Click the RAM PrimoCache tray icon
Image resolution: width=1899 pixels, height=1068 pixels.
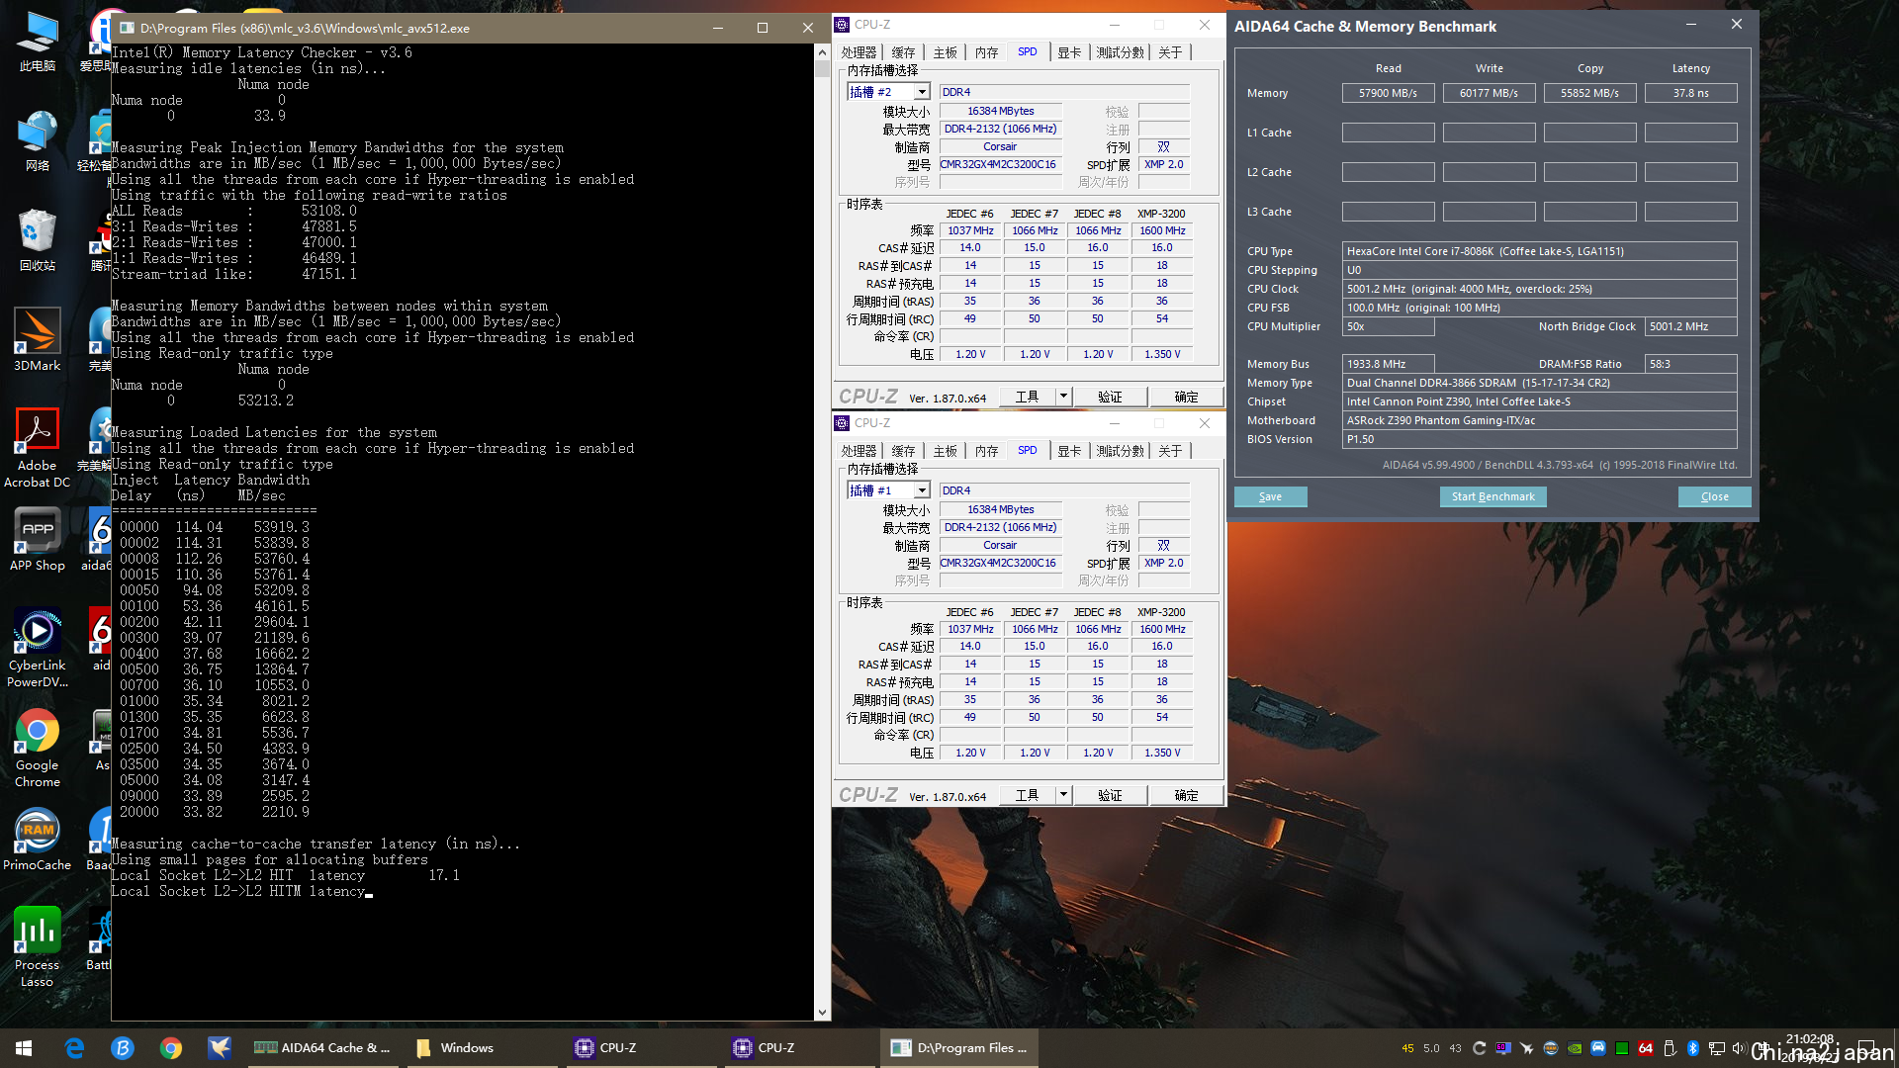[x=1551, y=1048]
